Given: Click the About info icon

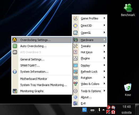Looking at the screenshot, I should [75, 97].
